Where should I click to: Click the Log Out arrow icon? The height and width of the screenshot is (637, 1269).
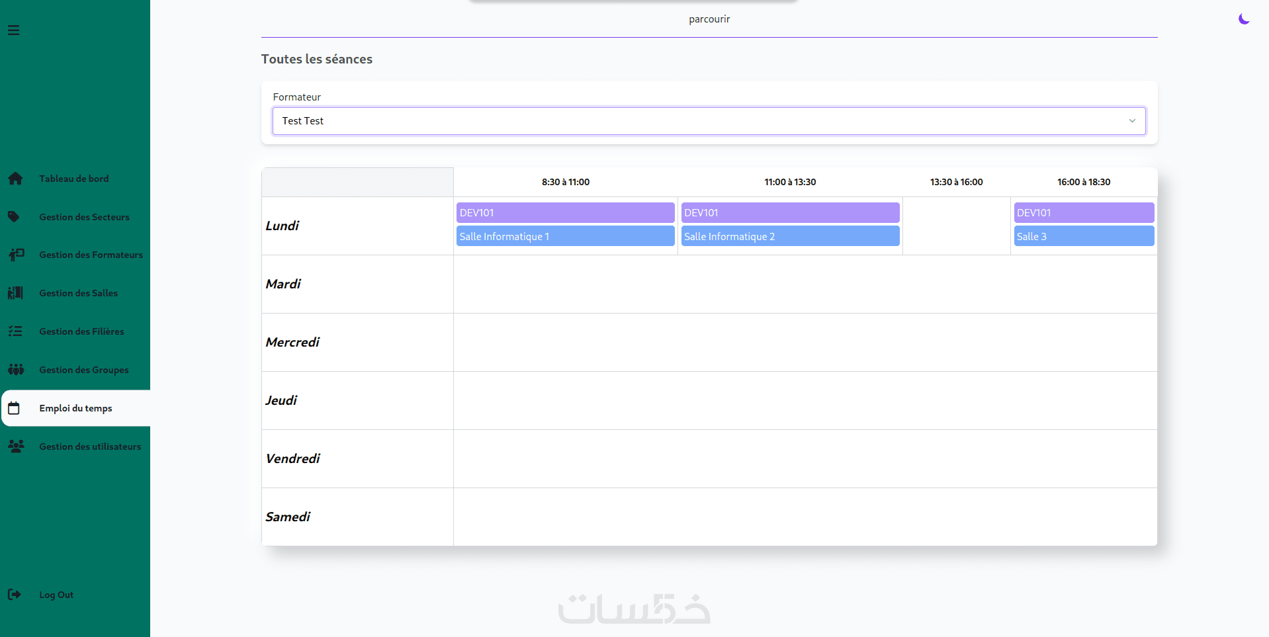[14, 595]
